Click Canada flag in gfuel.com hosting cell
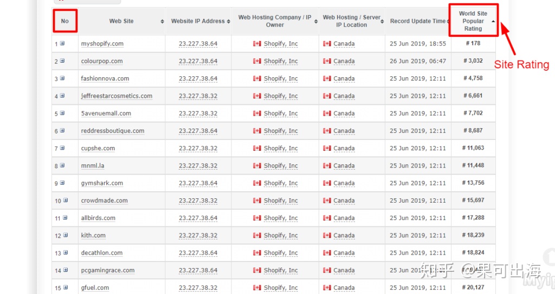 [257, 288]
